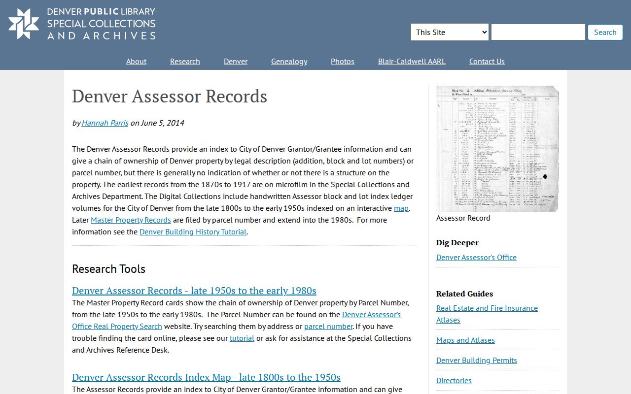Open Denver Assessor Records late 1950s heading link
This screenshot has height=394, width=631.
194,291
